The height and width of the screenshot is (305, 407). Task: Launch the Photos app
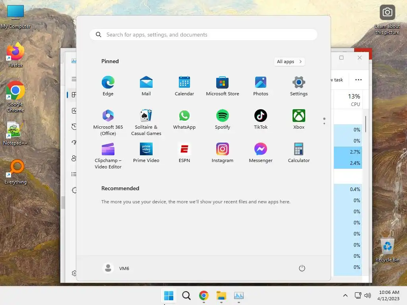click(261, 86)
